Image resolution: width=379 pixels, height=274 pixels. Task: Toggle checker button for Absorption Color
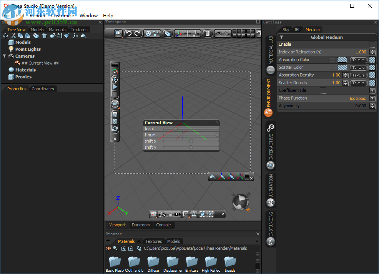point(372,60)
